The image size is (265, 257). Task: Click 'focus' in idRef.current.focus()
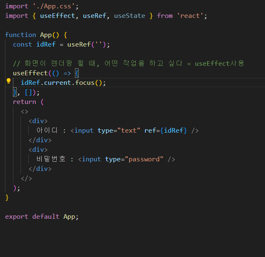tap(85, 83)
